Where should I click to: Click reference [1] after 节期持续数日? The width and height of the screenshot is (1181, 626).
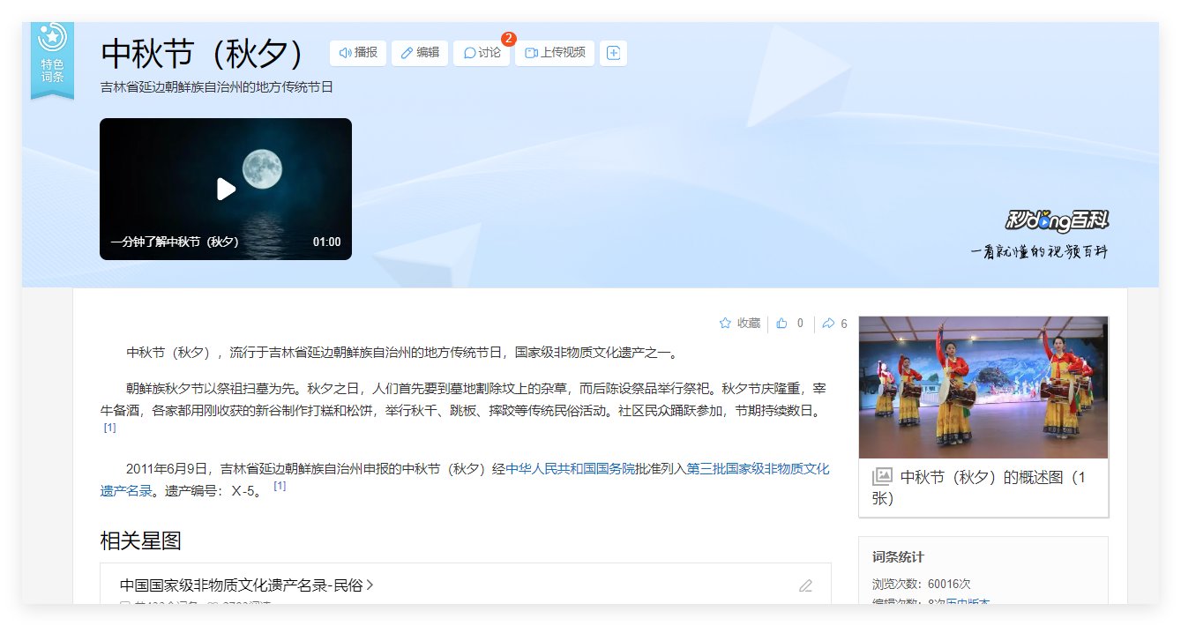(109, 428)
